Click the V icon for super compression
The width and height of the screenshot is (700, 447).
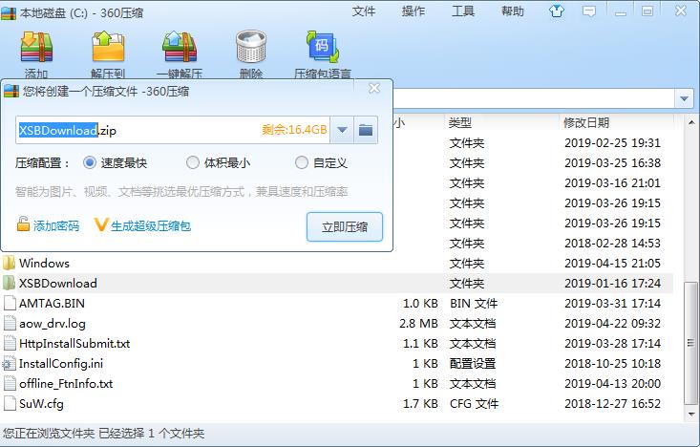point(101,224)
